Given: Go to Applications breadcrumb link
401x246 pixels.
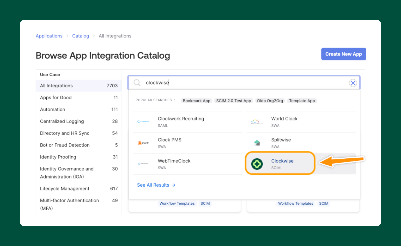Looking at the screenshot, I should [x=49, y=36].
